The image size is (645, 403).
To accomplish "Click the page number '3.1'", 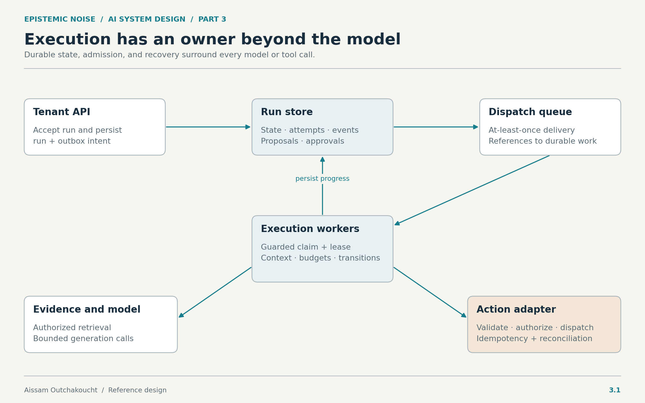I will [615, 390].
